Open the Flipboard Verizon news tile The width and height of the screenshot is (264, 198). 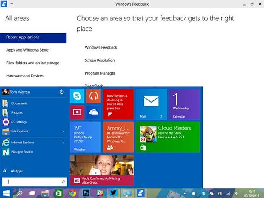point(118,104)
